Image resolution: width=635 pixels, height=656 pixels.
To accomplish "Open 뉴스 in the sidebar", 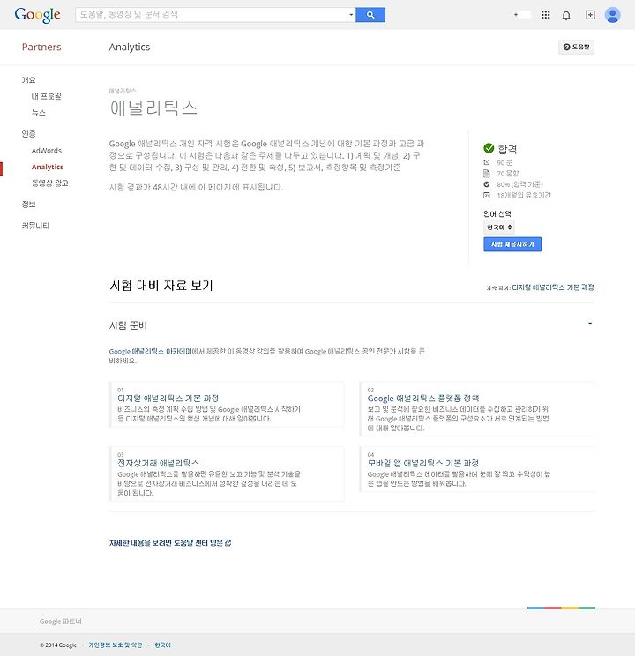I will [x=38, y=113].
